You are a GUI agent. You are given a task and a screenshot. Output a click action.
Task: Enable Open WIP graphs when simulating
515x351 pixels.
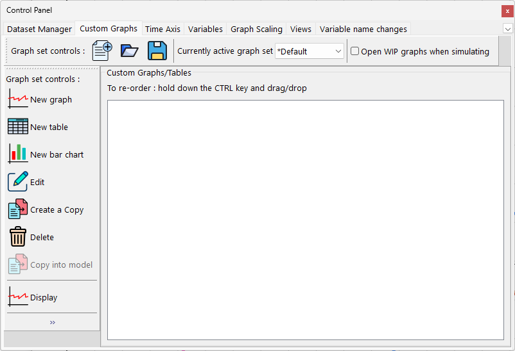pos(354,51)
